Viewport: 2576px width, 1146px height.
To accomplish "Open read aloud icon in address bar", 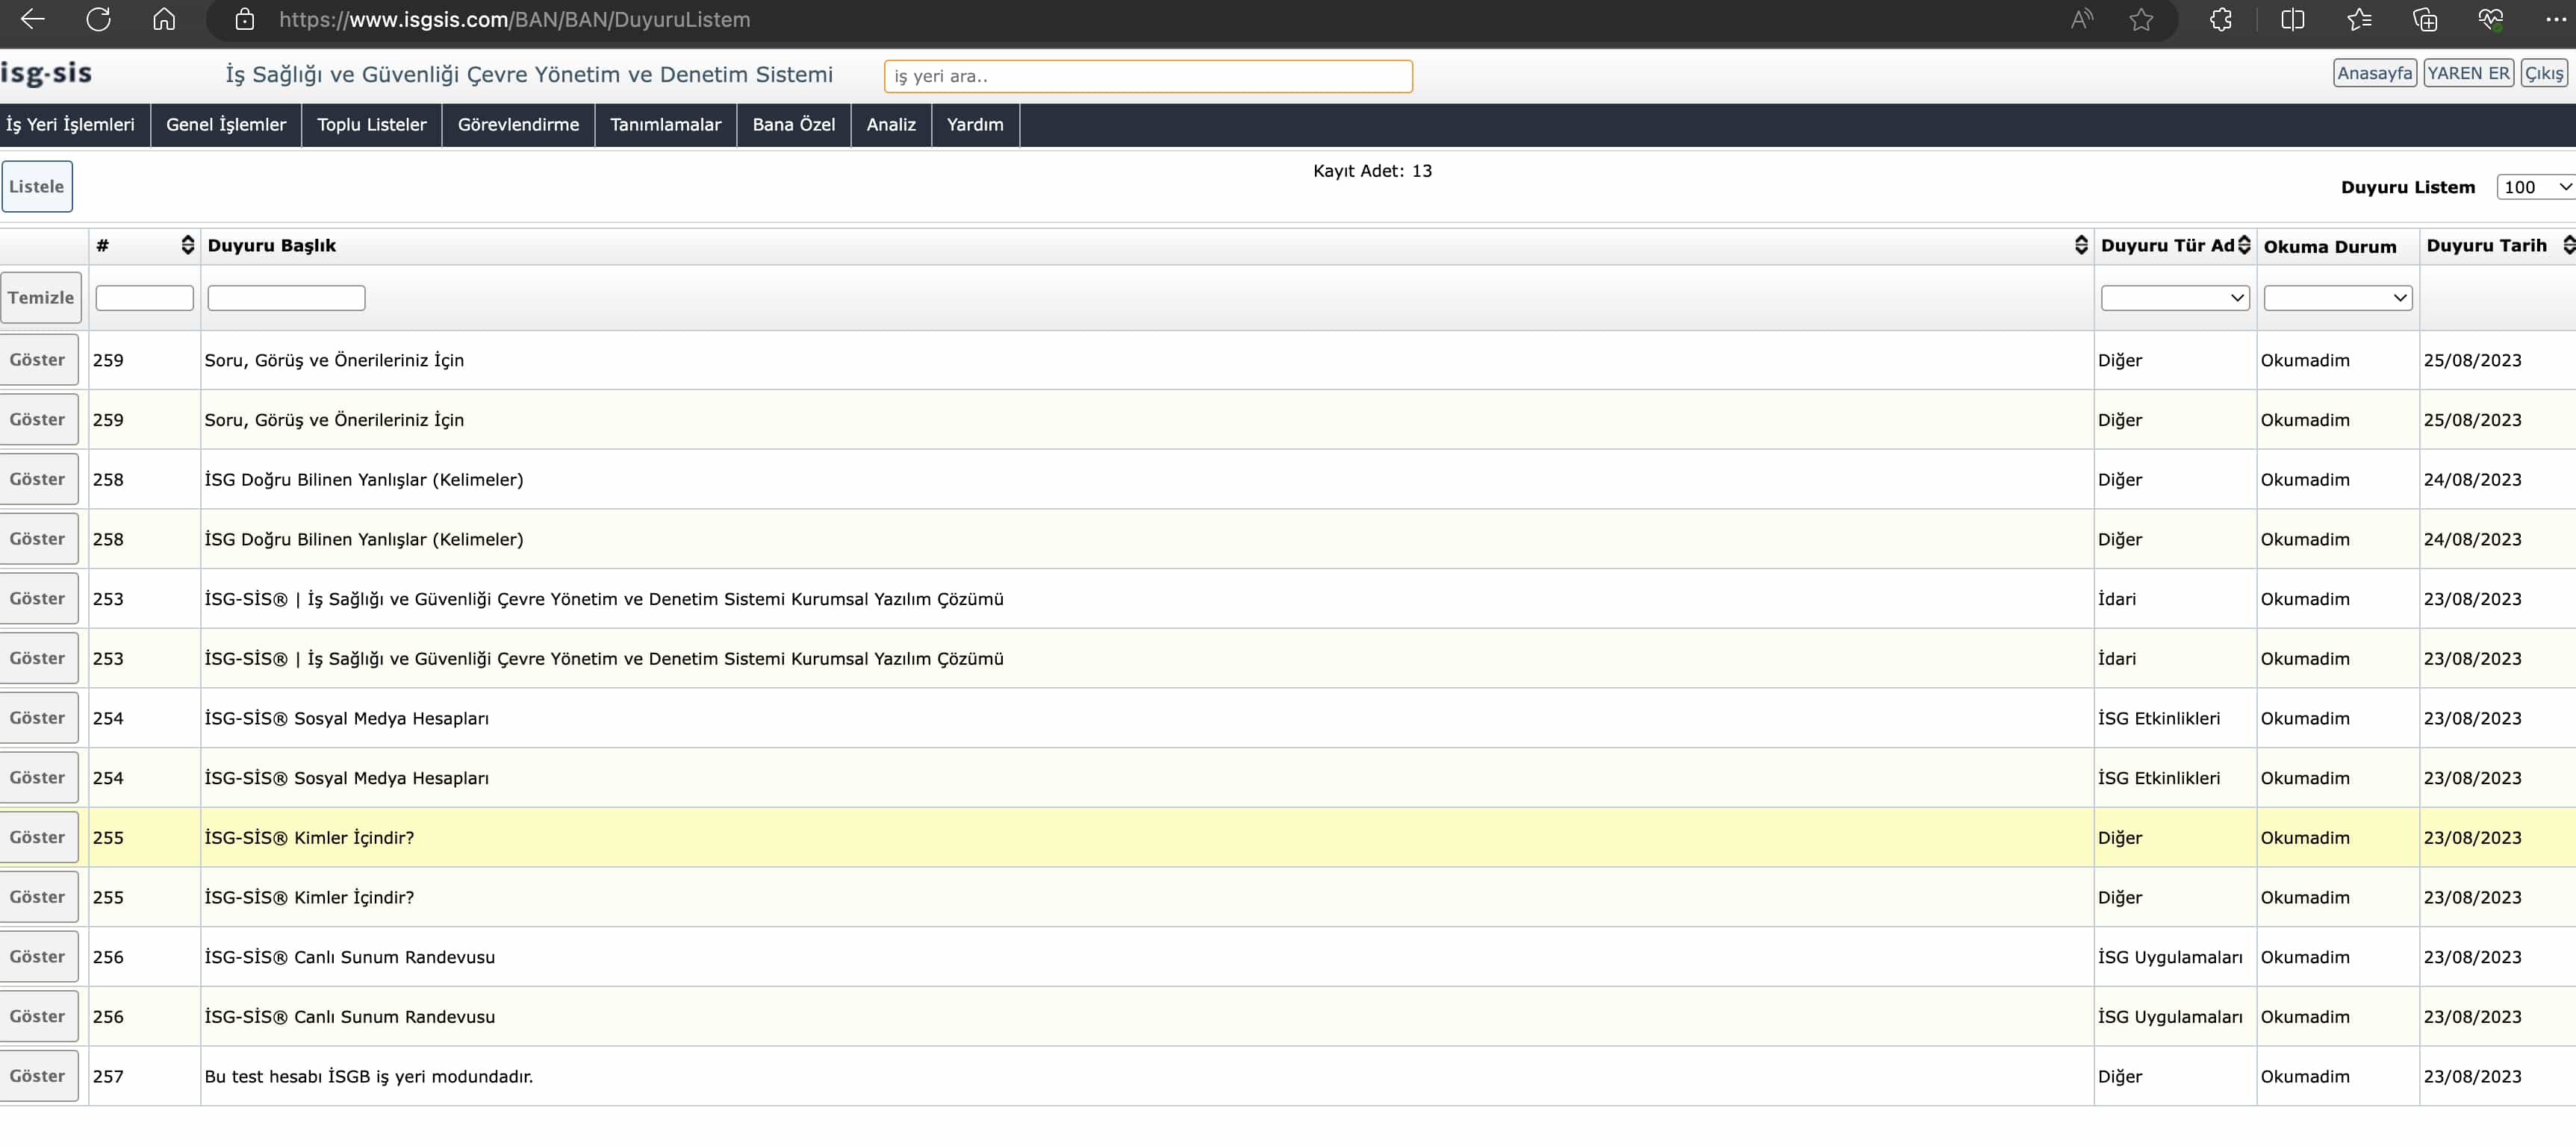I will (x=2082, y=19).
